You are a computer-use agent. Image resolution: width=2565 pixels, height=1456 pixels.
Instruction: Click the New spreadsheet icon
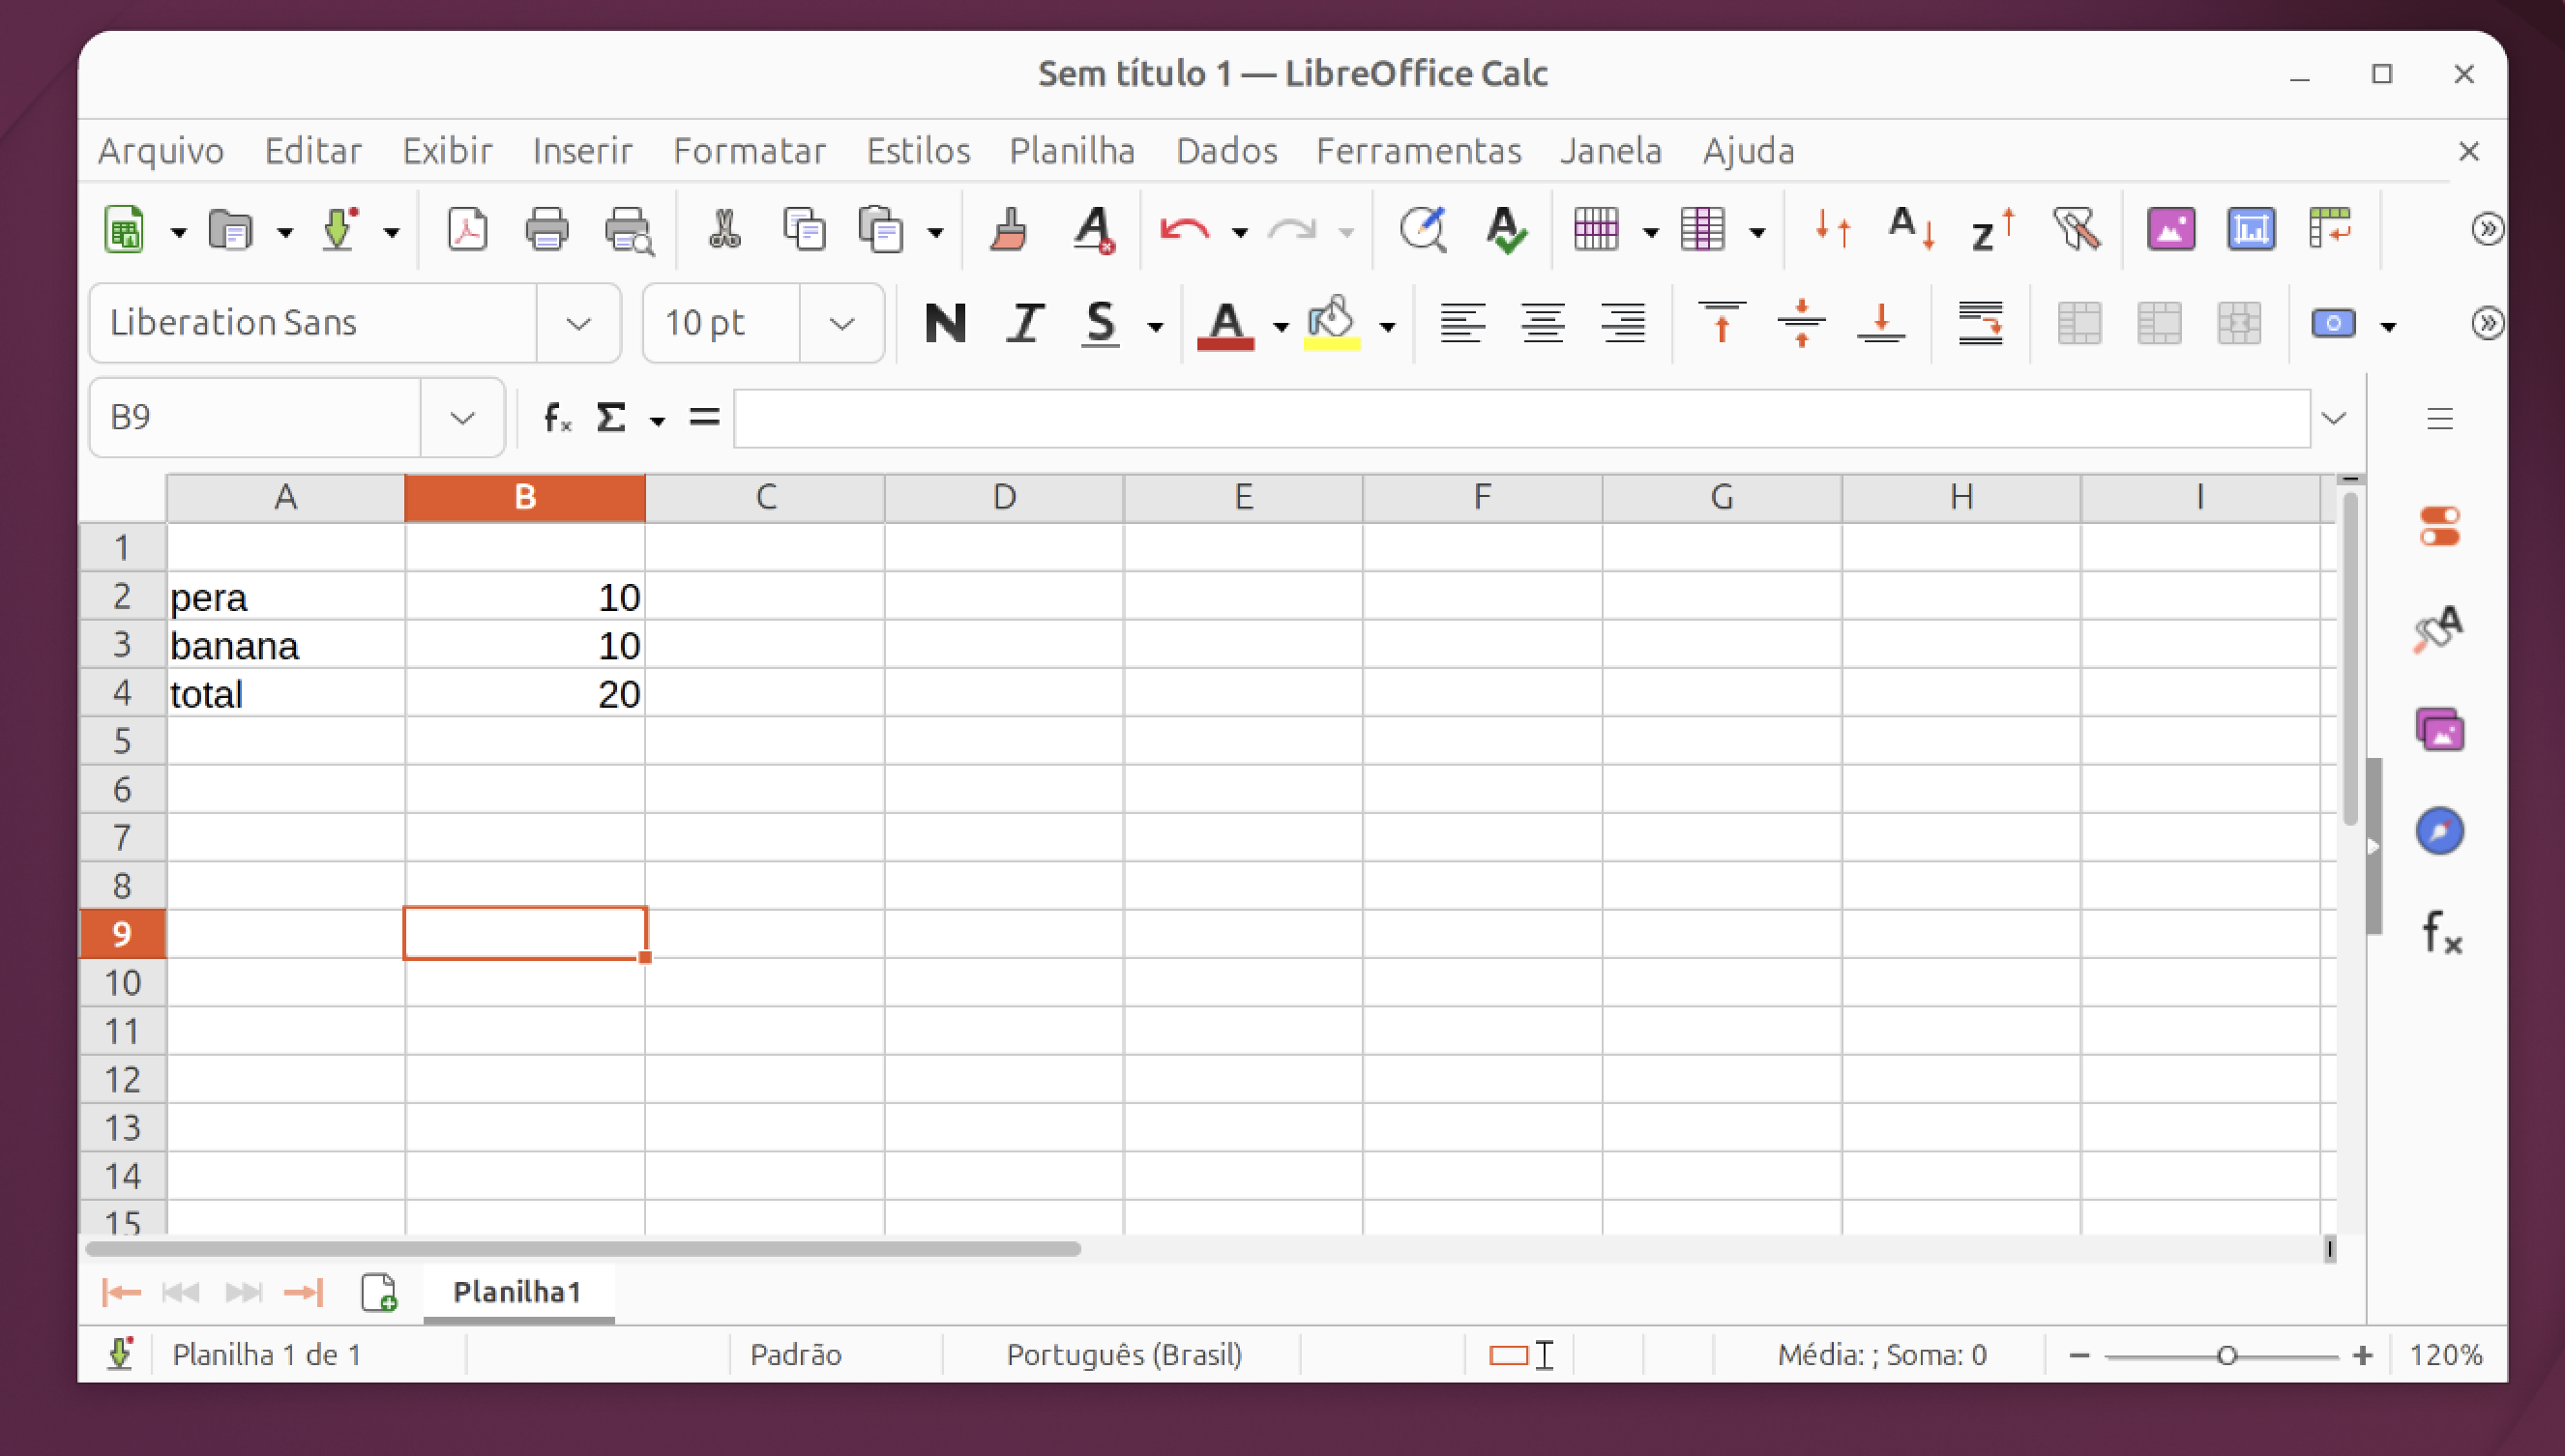124,231
